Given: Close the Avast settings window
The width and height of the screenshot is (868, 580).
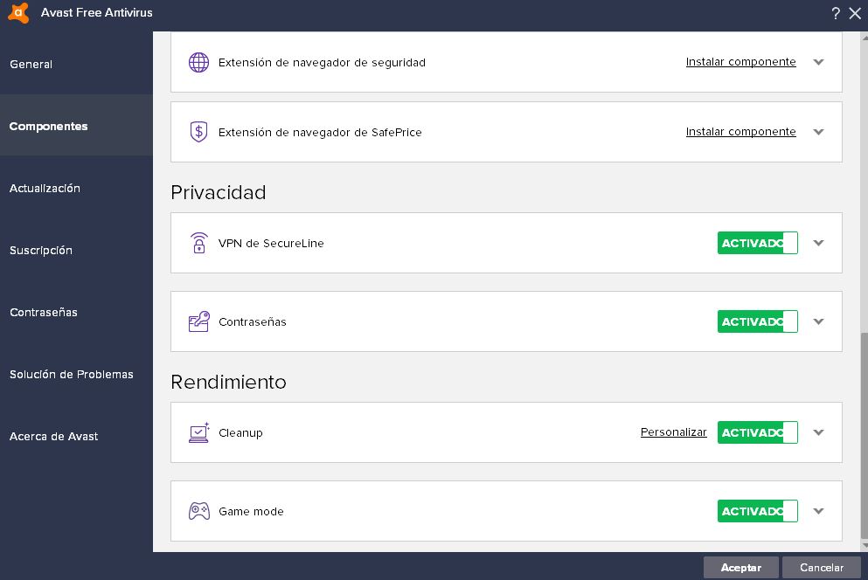Looking at the screenshot, I should point(855,13).
